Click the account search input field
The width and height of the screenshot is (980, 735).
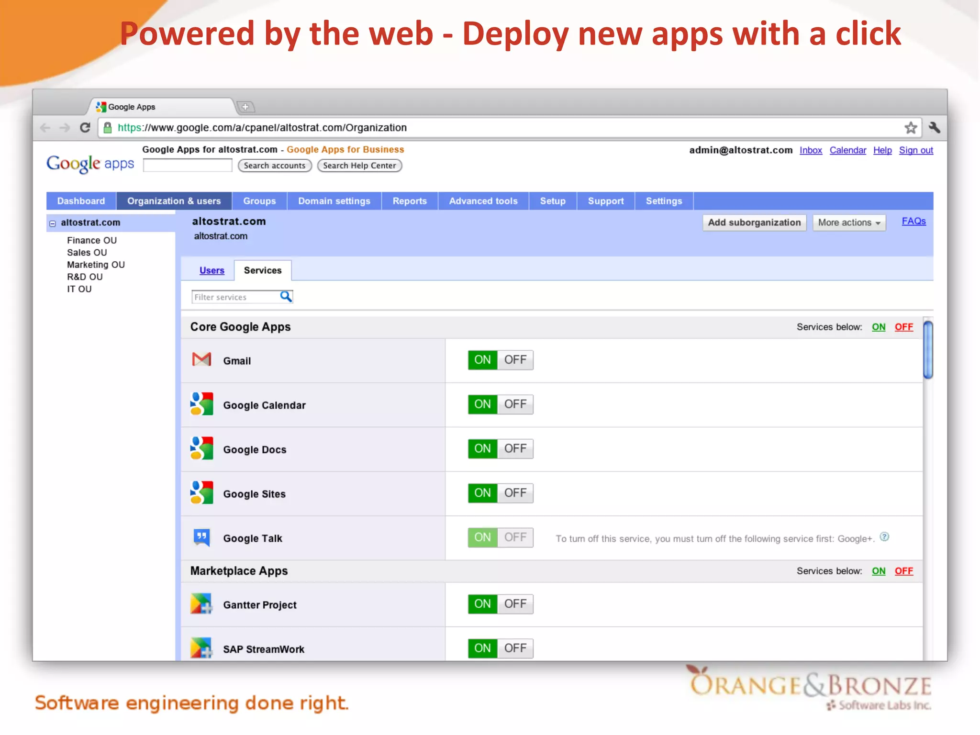(188, 166)
